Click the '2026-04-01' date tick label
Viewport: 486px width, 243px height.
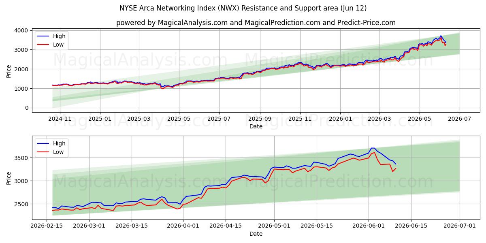tap(183, 226)
